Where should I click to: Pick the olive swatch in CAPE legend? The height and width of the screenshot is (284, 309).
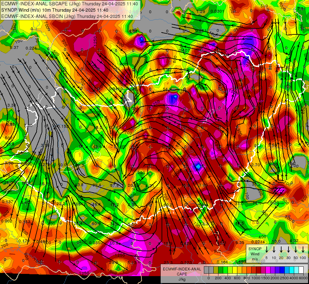click(216, 270)
